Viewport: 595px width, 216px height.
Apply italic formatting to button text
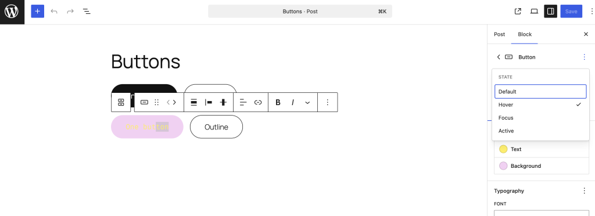[x=293, y=102]
